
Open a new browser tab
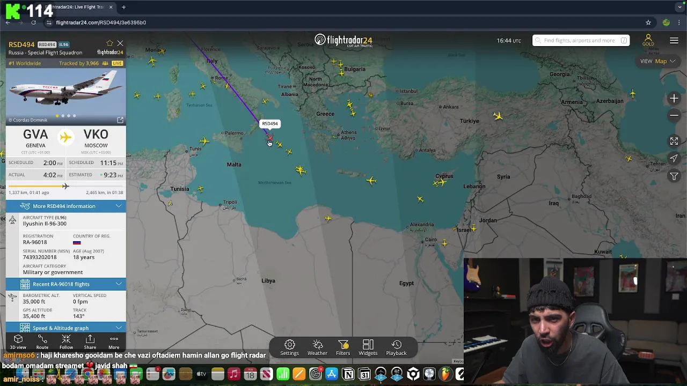123,7
